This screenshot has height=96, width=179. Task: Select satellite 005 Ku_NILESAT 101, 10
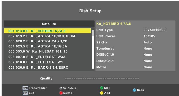point(47,51)
